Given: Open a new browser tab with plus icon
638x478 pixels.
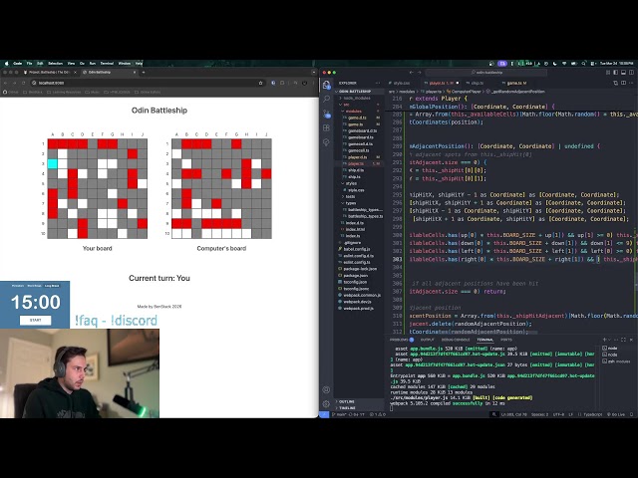Looking at the screenshot, I should (x=144, y=73).
